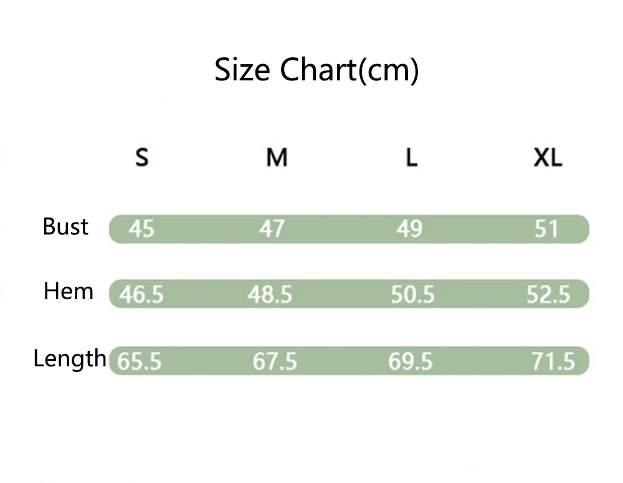Screen dimensions: 623x483
Task: Select the XL size column header
Action: point(548,158)
